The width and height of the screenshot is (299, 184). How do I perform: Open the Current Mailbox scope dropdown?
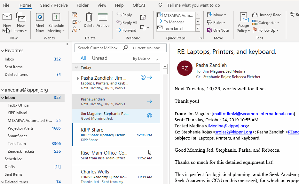pyautogui.click(x=149, y=48)
